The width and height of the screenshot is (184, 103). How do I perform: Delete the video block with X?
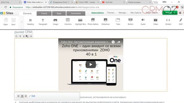31,36
